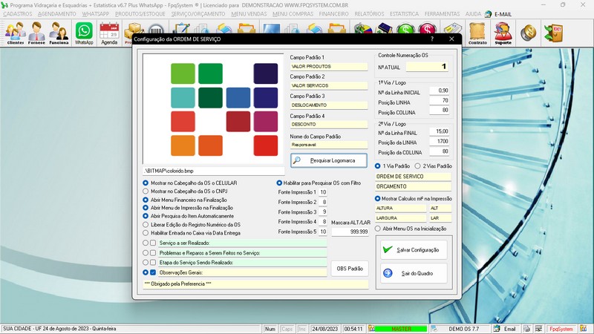Click the notepad with pencil toolbar icon
This screenshot has width=594, height=334.
(x=181, y=30)
